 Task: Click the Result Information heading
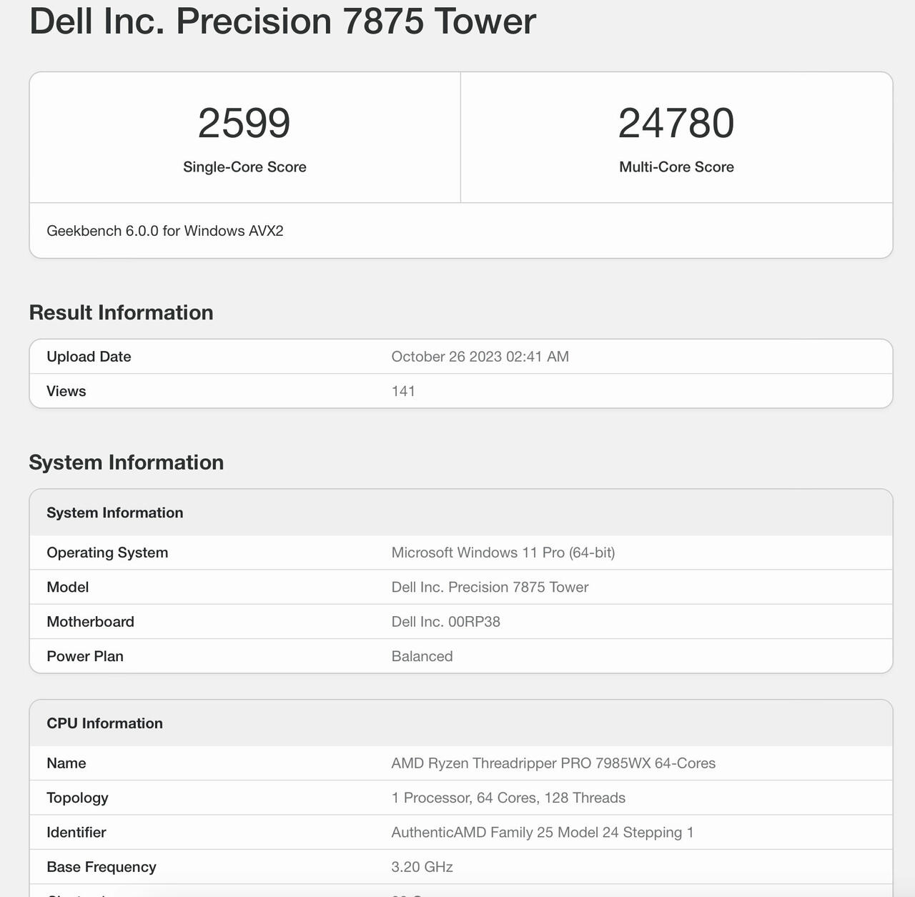click(x=122, y=312)
